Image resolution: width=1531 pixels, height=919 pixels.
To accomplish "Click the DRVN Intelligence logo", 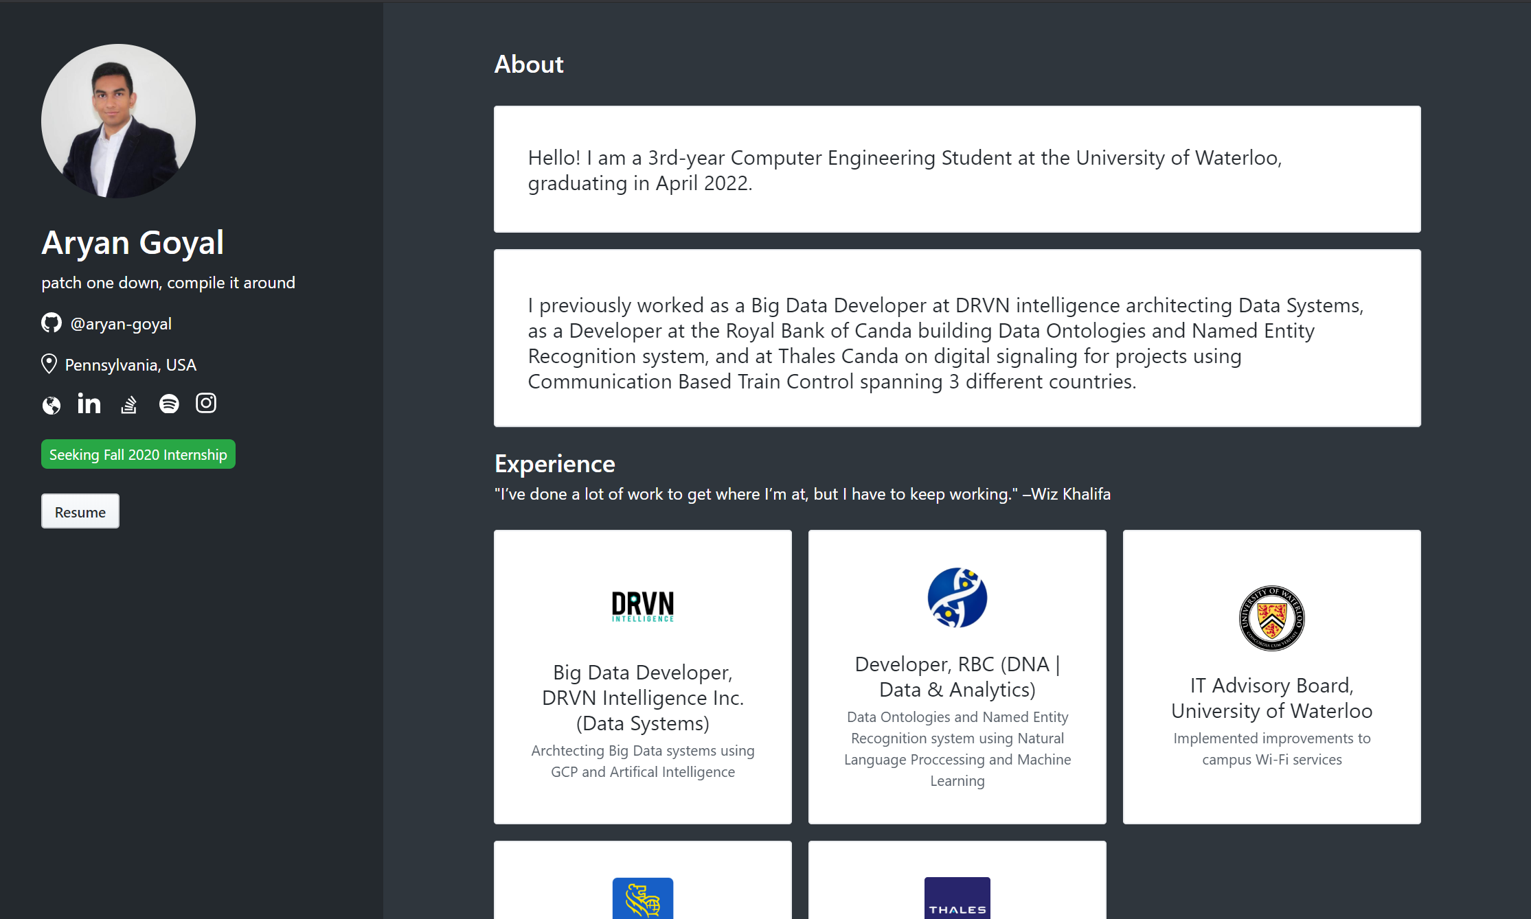I will (x=642, y=606).
